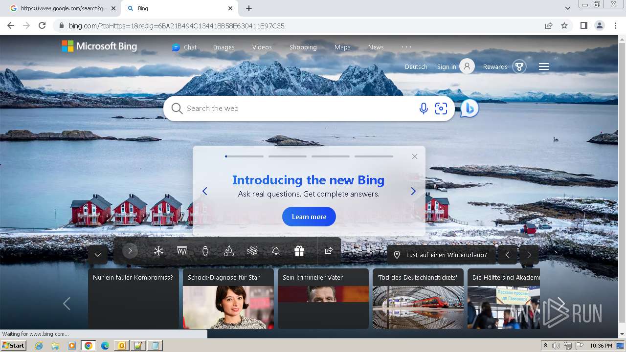Click the Chrome address bar URL
626x352 pixels.
177,26
